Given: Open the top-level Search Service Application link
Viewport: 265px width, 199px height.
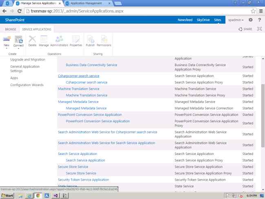Looking at the screenshot, I should pyautogui.click(x=77, y=154).
